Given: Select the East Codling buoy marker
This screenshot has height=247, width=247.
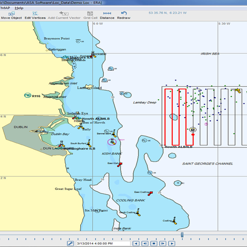Looking at the screenshot, I should (x=151, y=194).
